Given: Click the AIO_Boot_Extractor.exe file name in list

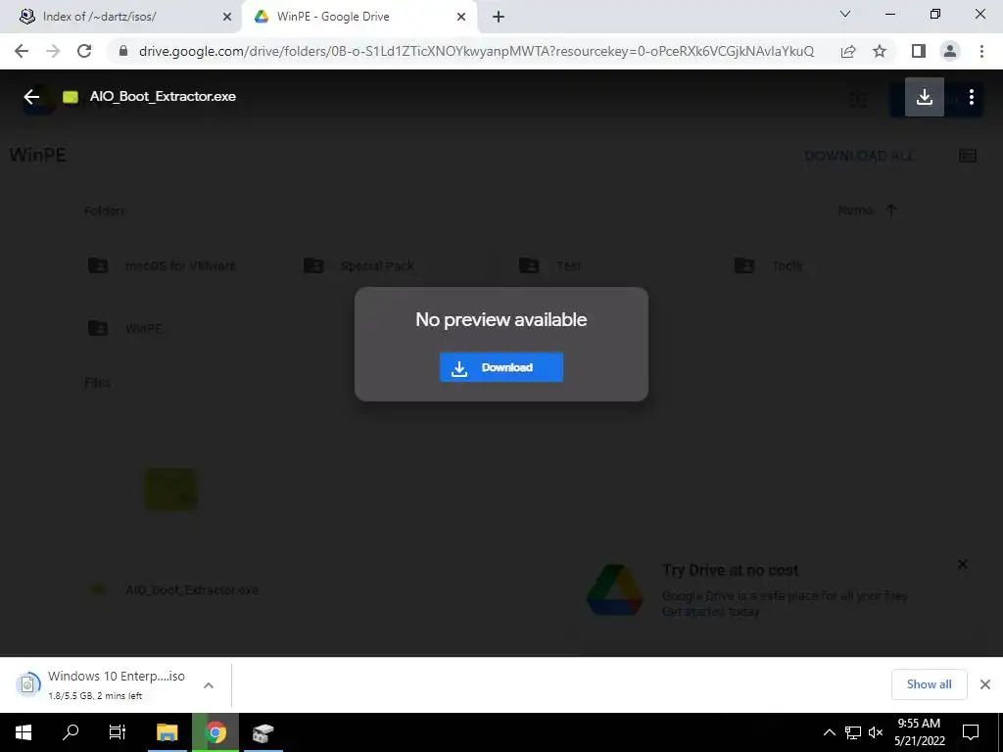Looking at the screenshot, I should pos(192,589).
